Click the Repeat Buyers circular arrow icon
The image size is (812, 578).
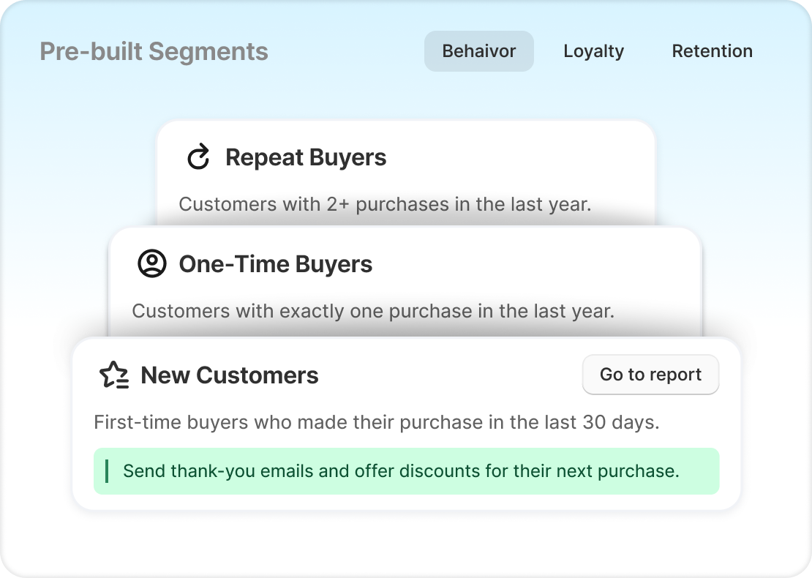[x=198, y=157]
